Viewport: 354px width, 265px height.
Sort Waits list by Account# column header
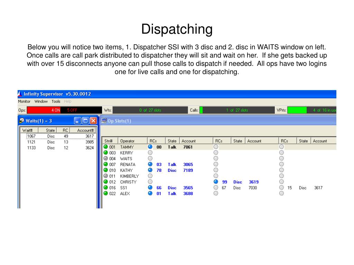[83, 130]
